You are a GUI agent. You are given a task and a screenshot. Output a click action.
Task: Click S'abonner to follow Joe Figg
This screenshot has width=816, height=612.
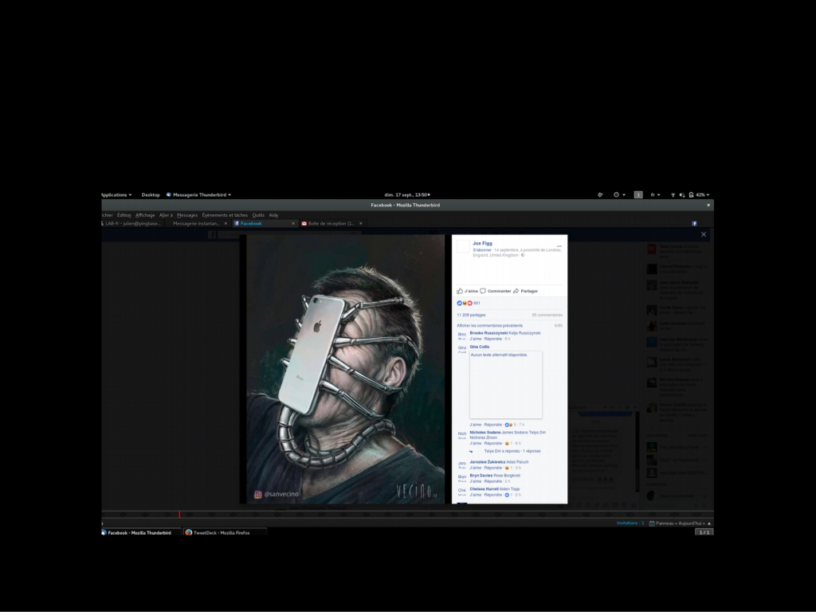tap(482, 249)
